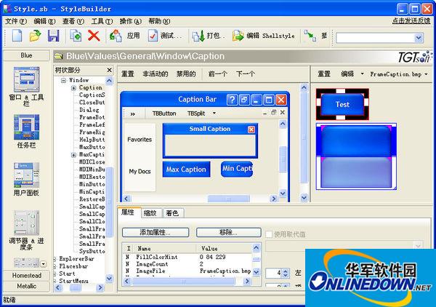Select the Metallic style scheme button
Image resolution: width=436 pixels, height=307 pixels.
pos(26,286)
